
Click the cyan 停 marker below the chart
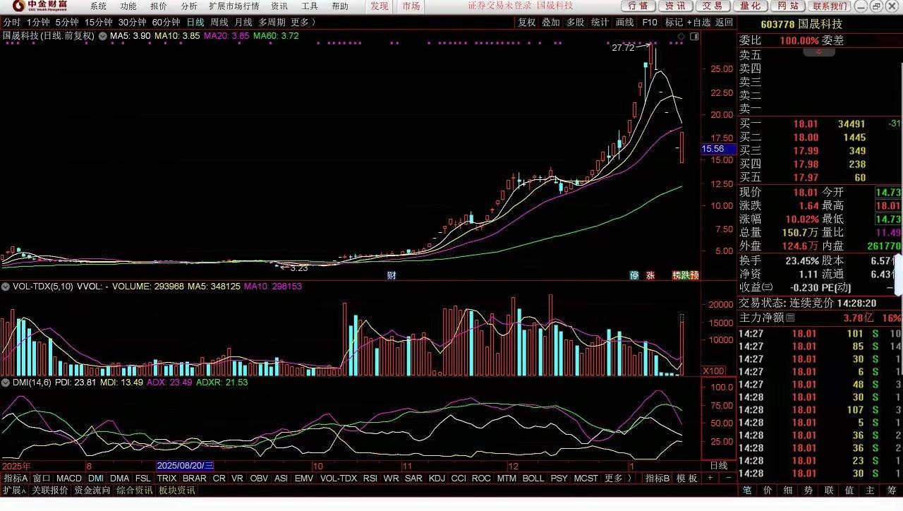[634, 275]
